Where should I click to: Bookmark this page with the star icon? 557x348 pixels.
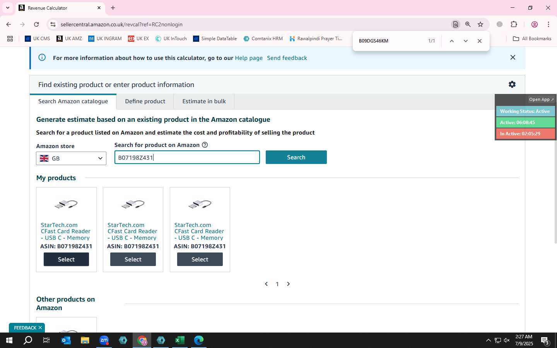pos(480,24)
